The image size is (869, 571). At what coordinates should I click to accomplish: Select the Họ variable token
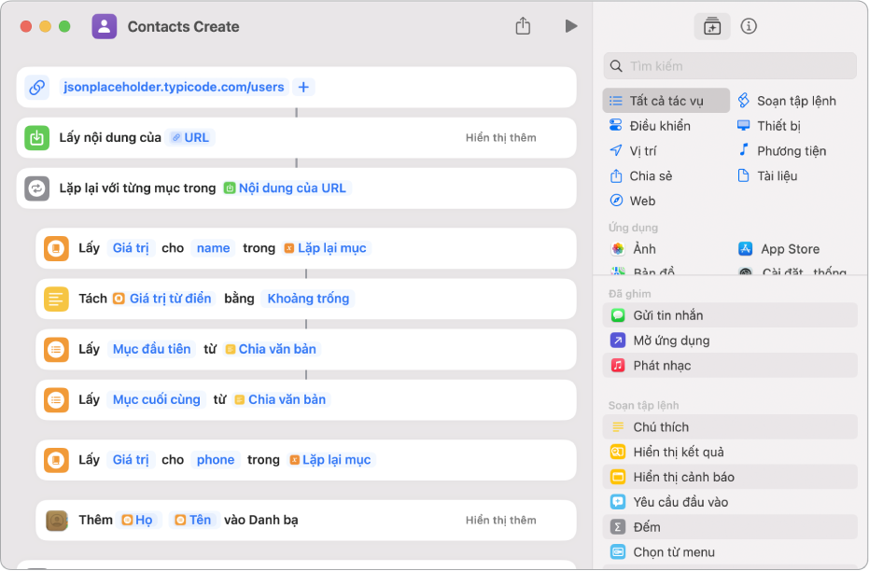point(137,521)
